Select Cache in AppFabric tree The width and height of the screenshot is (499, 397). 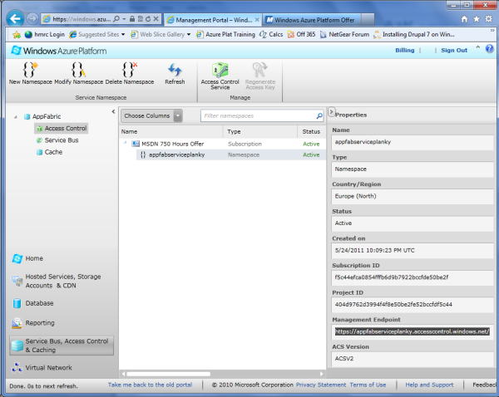(x=50, y=152)
